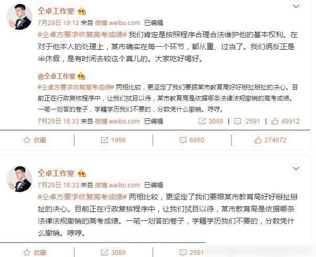Click the crown badge beside @全卓工作室

(81, 76)
